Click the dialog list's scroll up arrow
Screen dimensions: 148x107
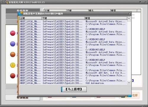(129, 18)
